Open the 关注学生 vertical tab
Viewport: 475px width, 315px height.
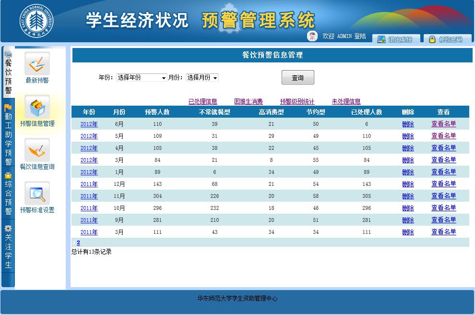coord(8,247)
